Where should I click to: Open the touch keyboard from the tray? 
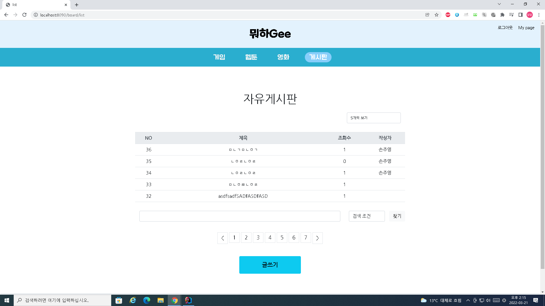tap(496, 300)
